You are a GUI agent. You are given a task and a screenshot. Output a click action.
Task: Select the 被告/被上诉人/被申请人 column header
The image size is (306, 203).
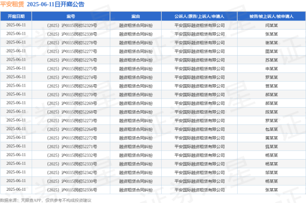tap(271, 16)
